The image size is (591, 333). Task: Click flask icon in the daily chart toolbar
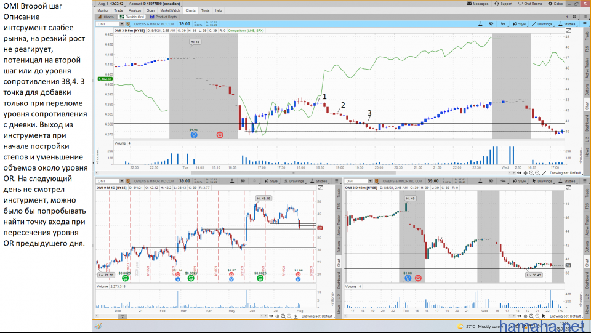[x=232, y=181]
